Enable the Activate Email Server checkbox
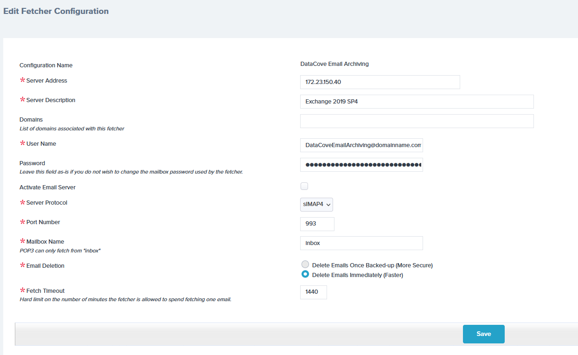 (304, 186)
